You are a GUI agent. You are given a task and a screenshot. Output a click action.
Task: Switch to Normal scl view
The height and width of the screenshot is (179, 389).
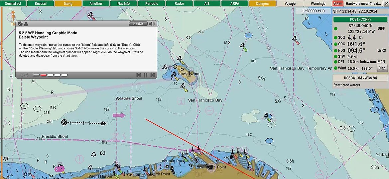pyautogui.click(x=13, y=4)
